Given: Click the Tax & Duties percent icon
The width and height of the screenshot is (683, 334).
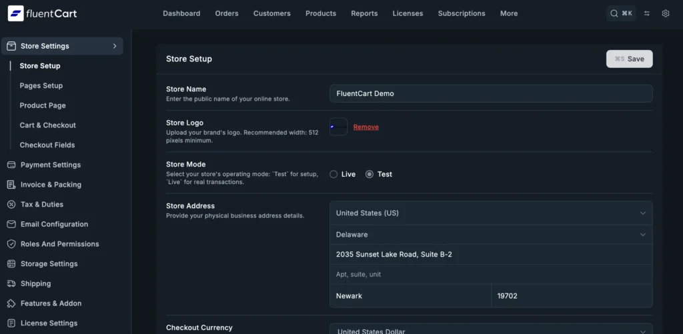Looking at the screenshot, I should tap(11, 205).
